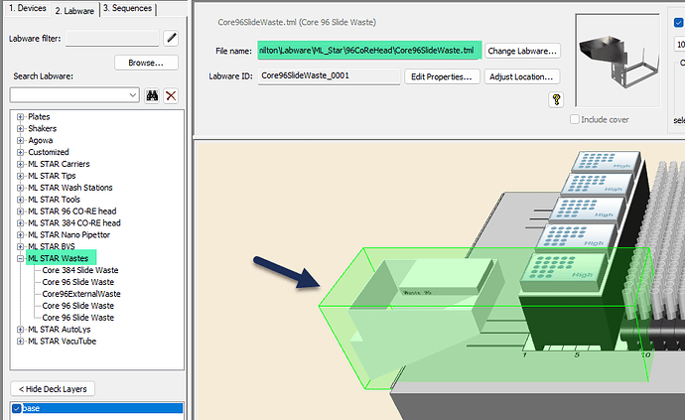Click the Labware ID text field
Screen dimensions: 685x420
coord(328,76)
